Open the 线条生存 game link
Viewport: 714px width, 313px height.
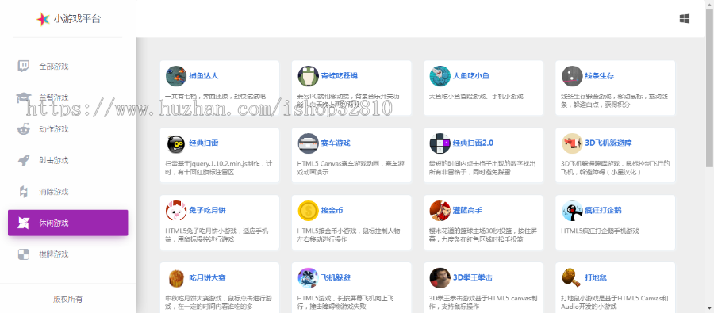pos(599,76)
